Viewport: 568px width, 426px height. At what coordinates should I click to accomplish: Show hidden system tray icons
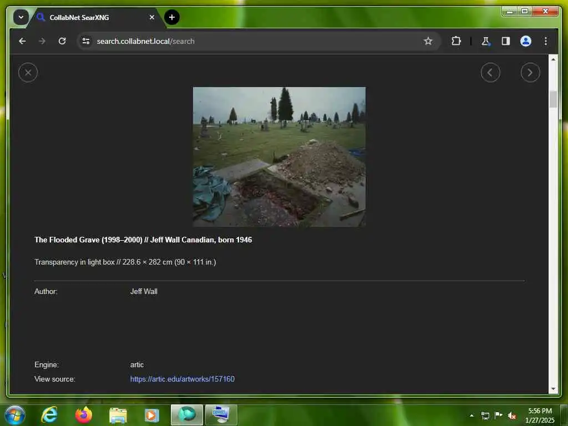tap(471, 415)
